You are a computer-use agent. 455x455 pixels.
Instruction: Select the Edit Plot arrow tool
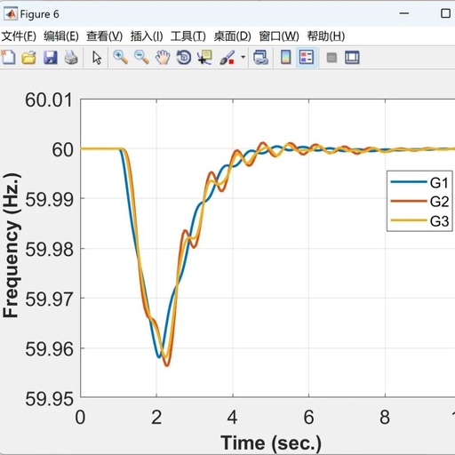tap(97, 58)
